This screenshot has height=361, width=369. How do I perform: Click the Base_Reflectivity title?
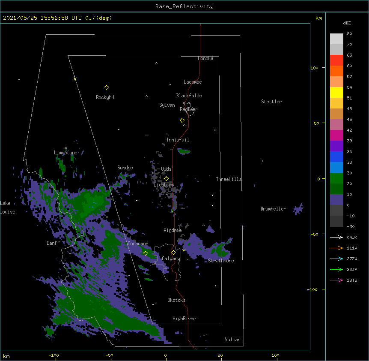(184, 6)
